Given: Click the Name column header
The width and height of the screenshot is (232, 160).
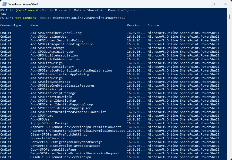Looking at the screenshot, I should [x=34, y=25].
